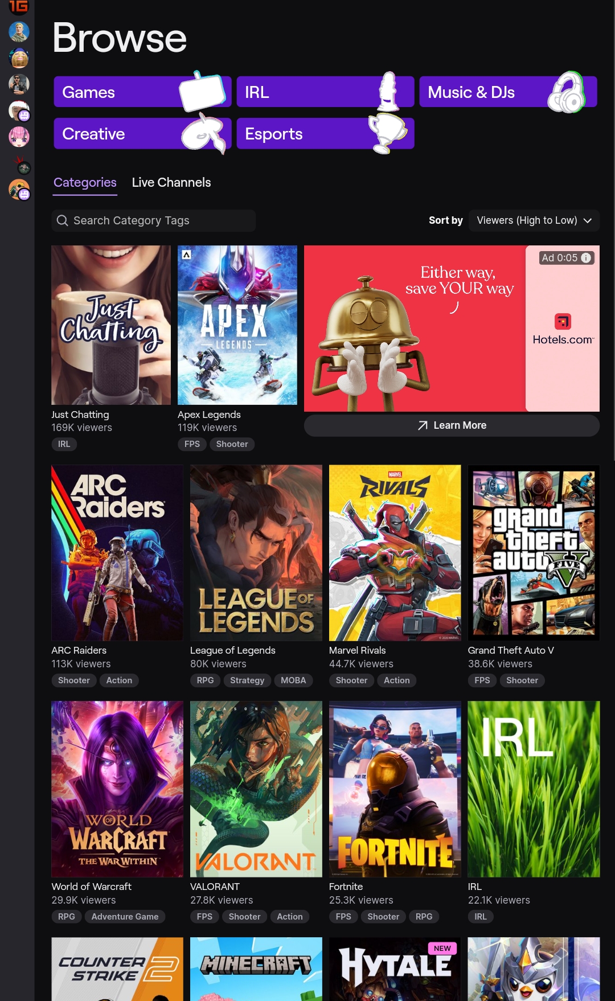Open the Grand Theft Auto V cover
This screenshot has width=615, height=1001.
coord(534,553)
